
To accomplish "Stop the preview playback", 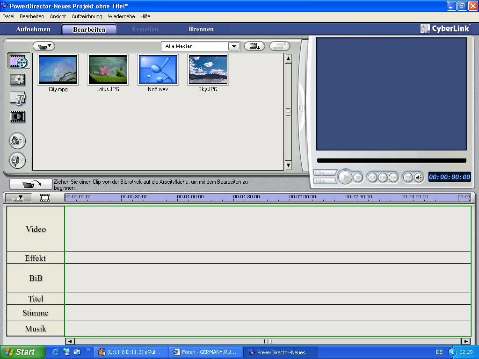I will tap(358, 177).
